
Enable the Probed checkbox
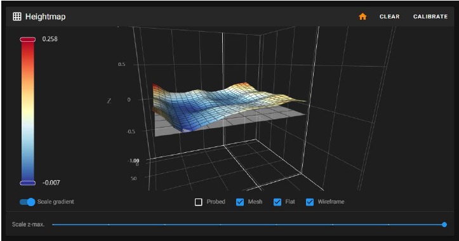198,202
